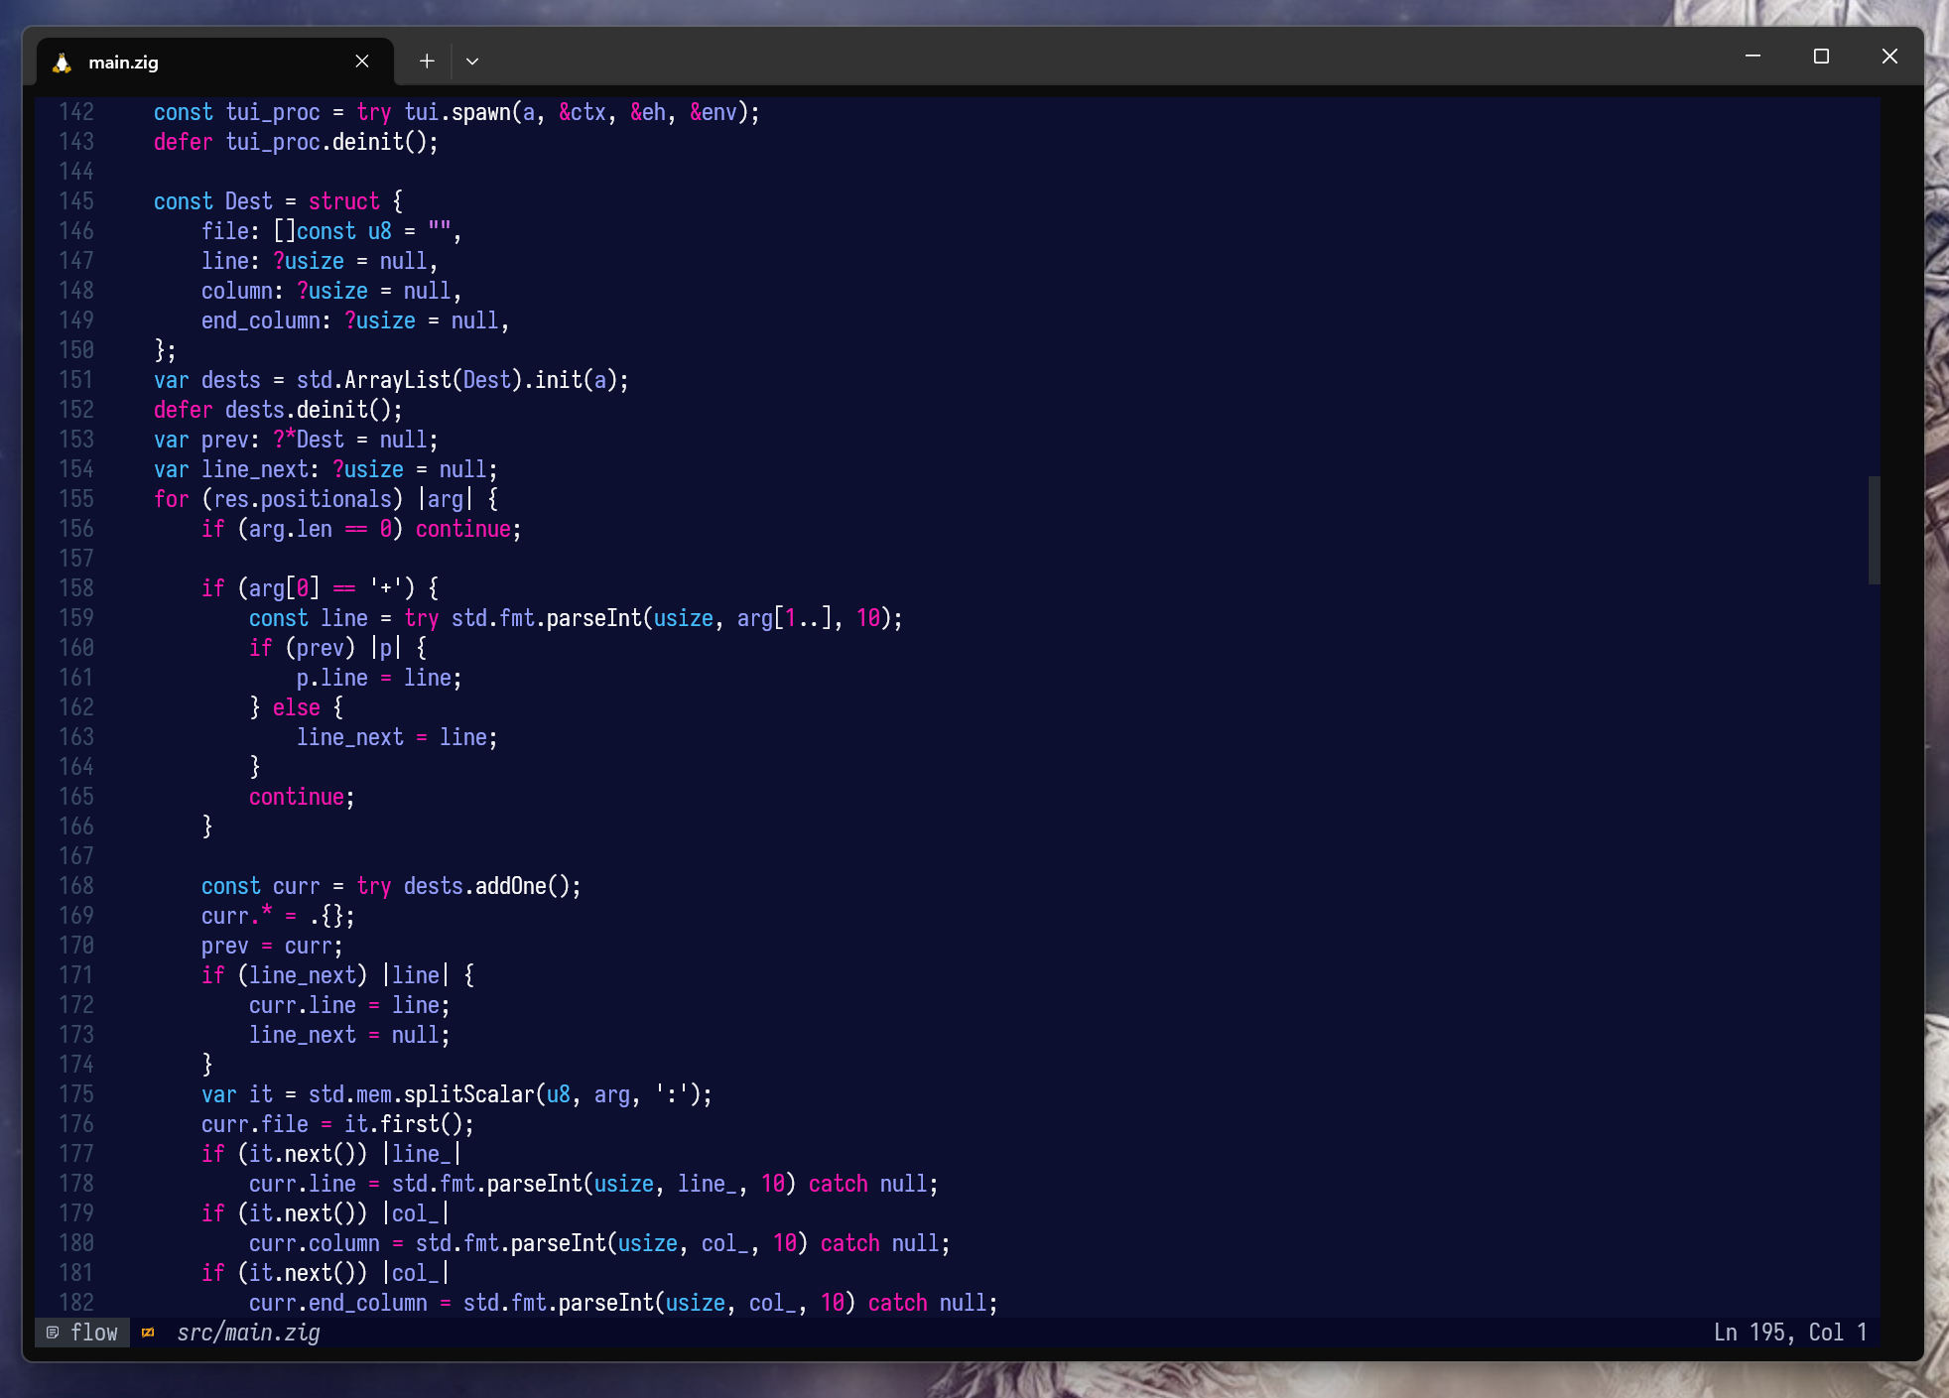Click the Ln 195, Col 1 position indicator
Viewport: 1949px width, 1398px height.
pos(1789,1333)
